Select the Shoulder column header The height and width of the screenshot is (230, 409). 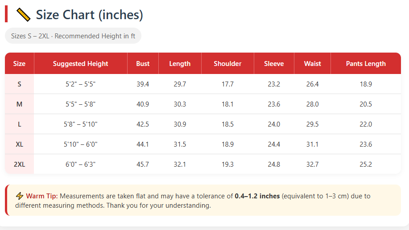point(227,64)
